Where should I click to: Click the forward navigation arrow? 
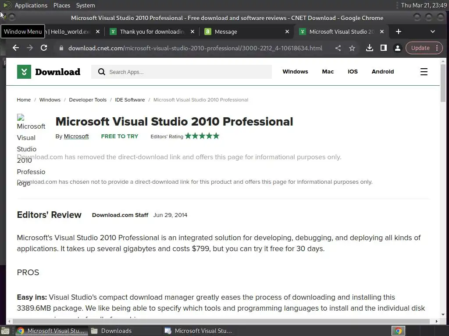30,48
